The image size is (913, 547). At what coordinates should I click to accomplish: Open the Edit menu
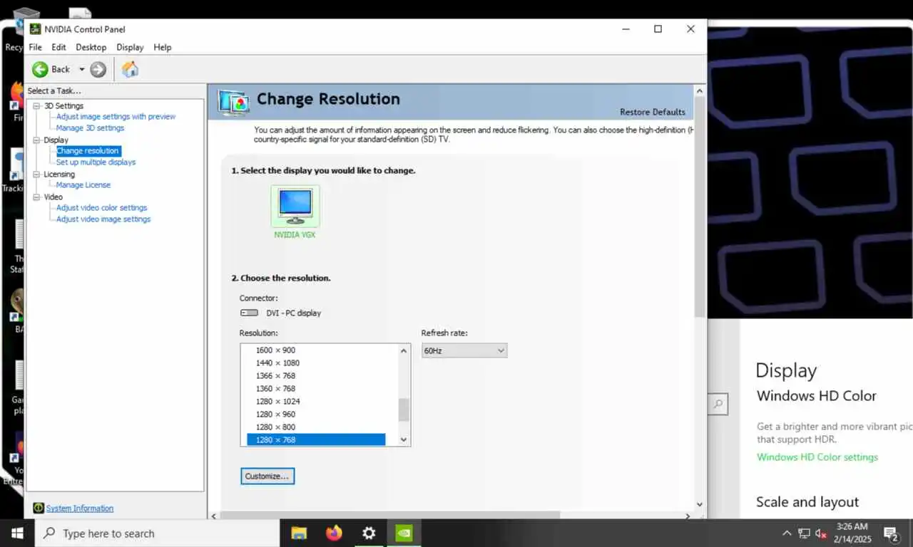58,47
